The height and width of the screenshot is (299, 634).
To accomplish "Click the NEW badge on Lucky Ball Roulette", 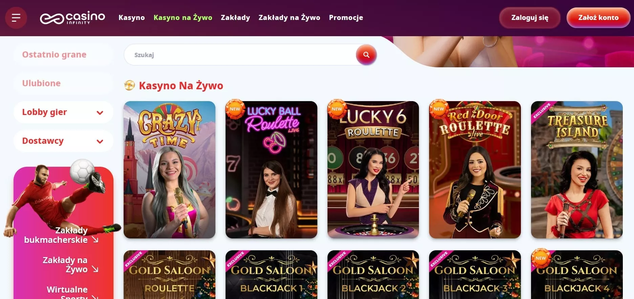I will click(235, 109).
